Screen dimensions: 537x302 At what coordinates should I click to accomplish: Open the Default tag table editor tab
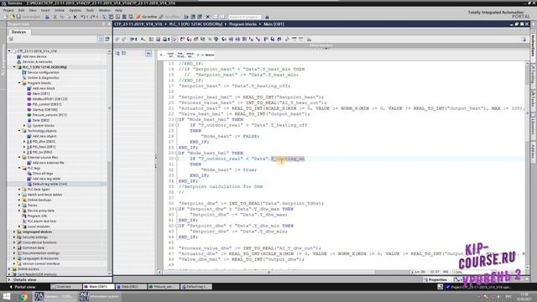click(196, 287)
